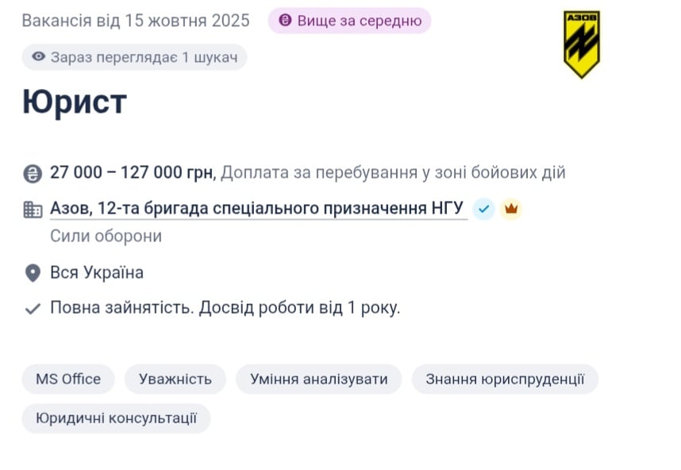Viewport: 681px width, 470px height.
Task: Click the checkmark icon beside employment details
Action: [x=32, y=307]
